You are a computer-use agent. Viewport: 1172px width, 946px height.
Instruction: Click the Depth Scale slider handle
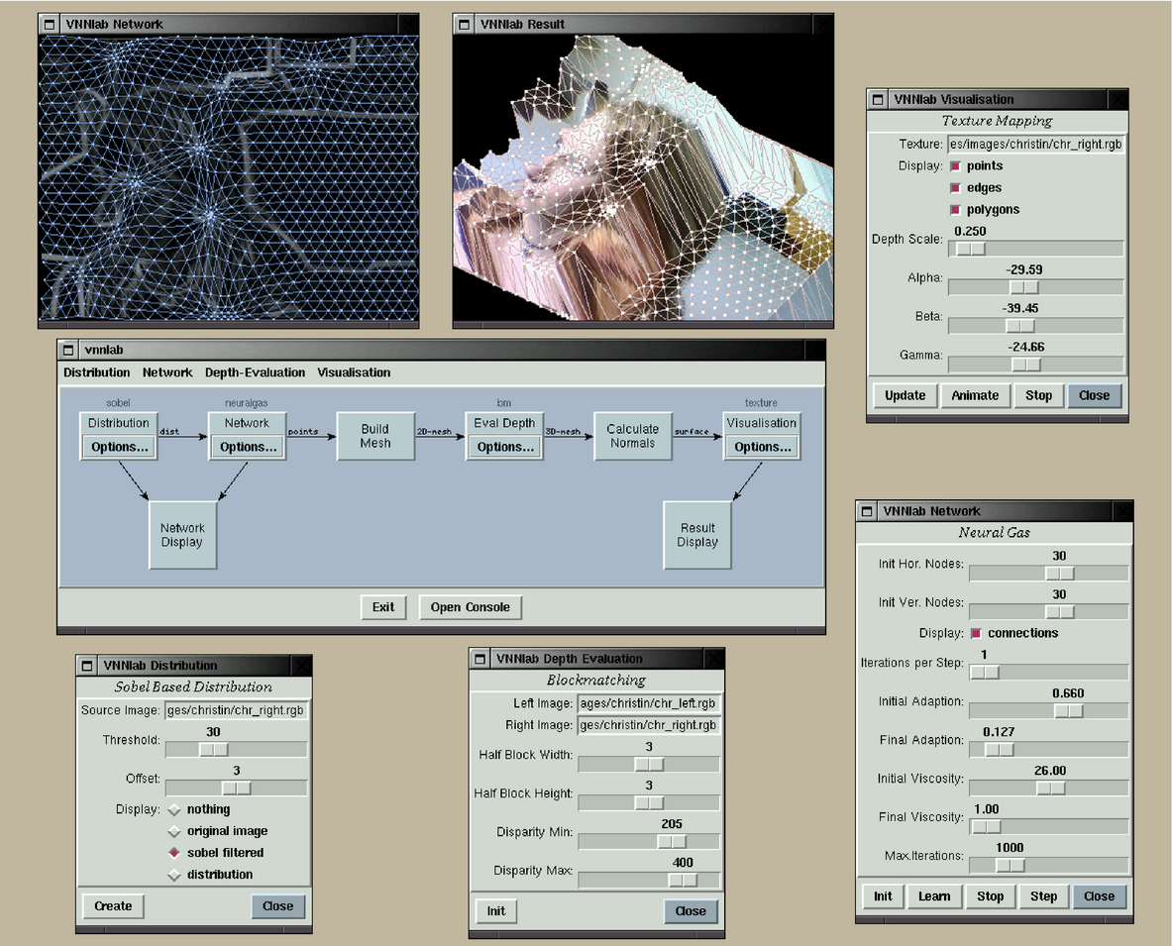point(970,249)
